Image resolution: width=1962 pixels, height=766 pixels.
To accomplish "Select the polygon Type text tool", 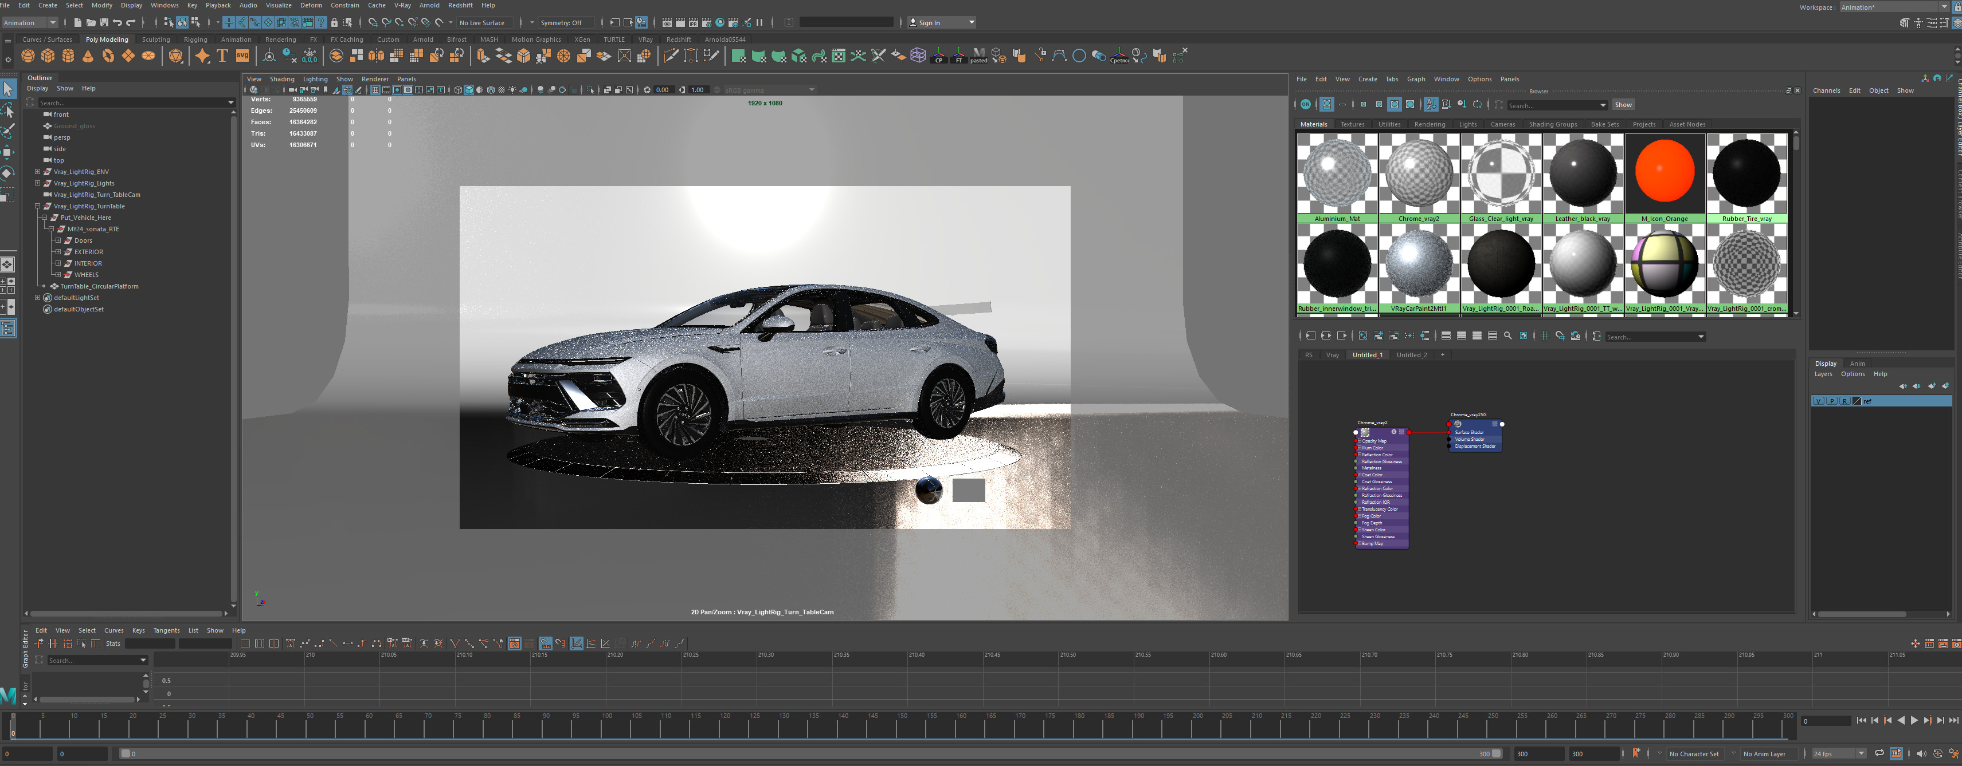I will (x=222, y=56).
